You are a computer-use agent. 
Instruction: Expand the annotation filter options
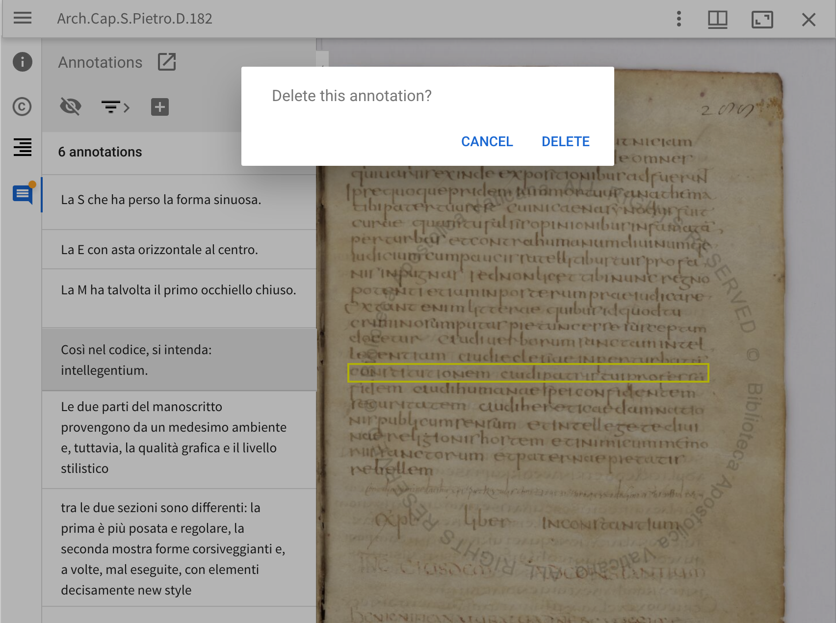[x=115, y=106]
